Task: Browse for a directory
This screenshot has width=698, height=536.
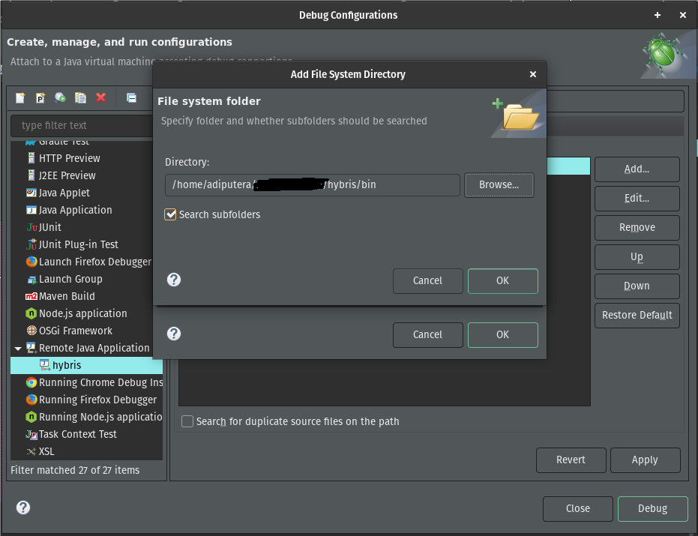Action: coord(499,184)
